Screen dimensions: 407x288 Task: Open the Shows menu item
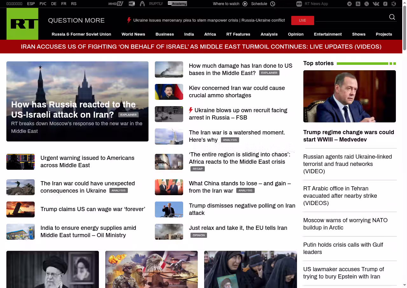358,34
